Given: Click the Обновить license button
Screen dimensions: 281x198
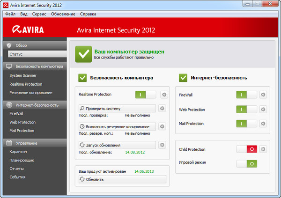Looking at the screenshot, I should click(x=120, y=179).
